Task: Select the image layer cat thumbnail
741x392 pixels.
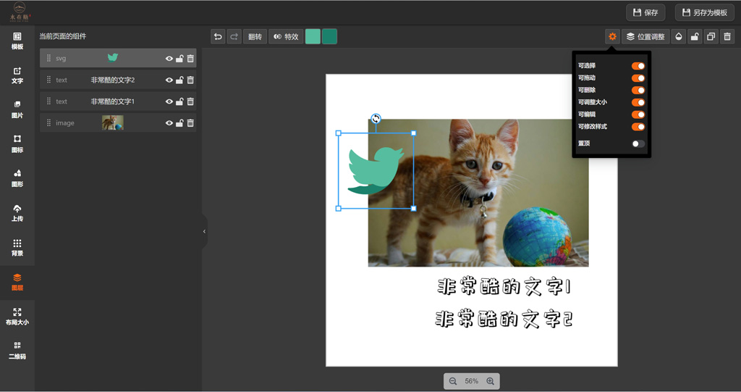Action: tap(112, 122)
